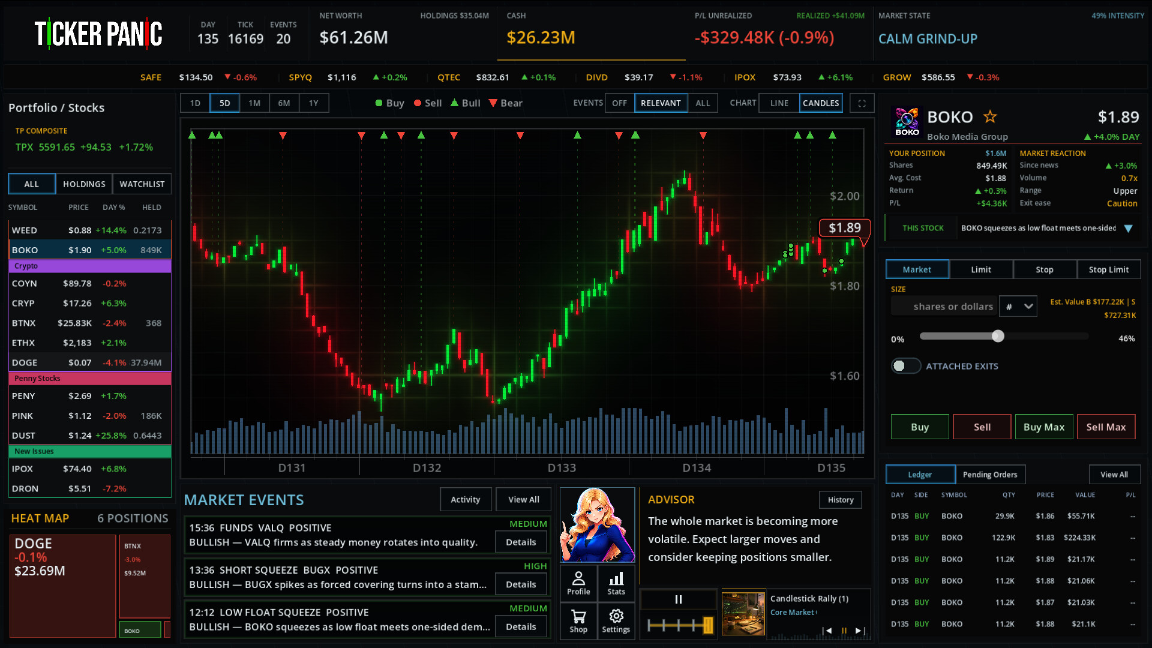Sort stock list by DAY % column
The width and height of the screenshot is (1152, 648).
[113, 208]
